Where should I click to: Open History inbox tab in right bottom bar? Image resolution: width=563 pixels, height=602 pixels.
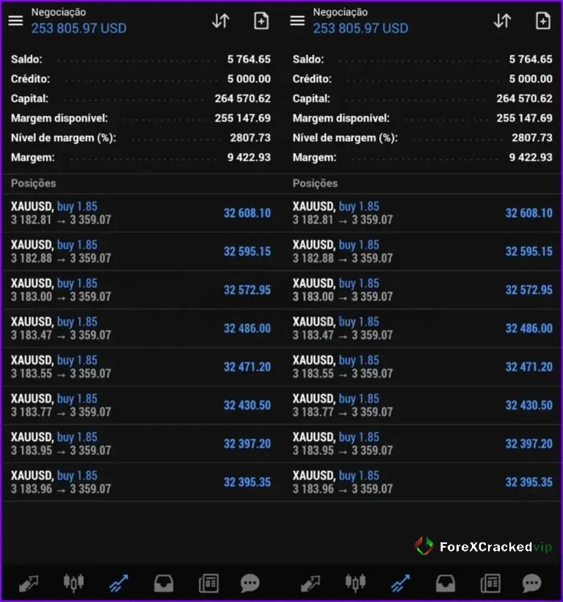(446, 583)
